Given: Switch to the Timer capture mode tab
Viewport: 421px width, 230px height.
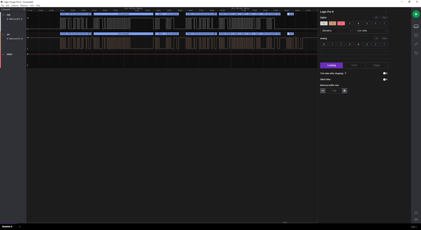Looking at the screenshot, I should tap(354, 65).
